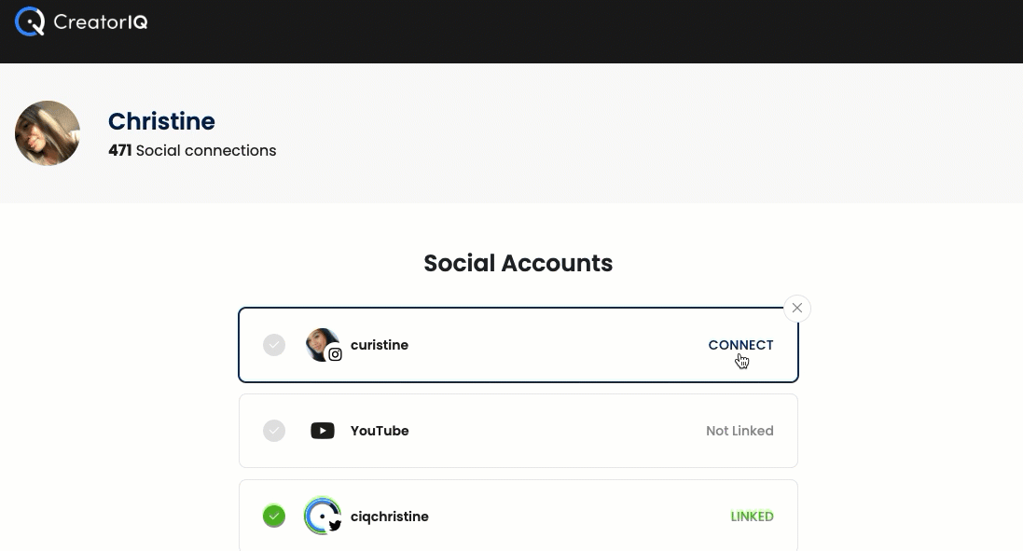
Task: Click the green LINKED status label
Action: click(753, 517)
